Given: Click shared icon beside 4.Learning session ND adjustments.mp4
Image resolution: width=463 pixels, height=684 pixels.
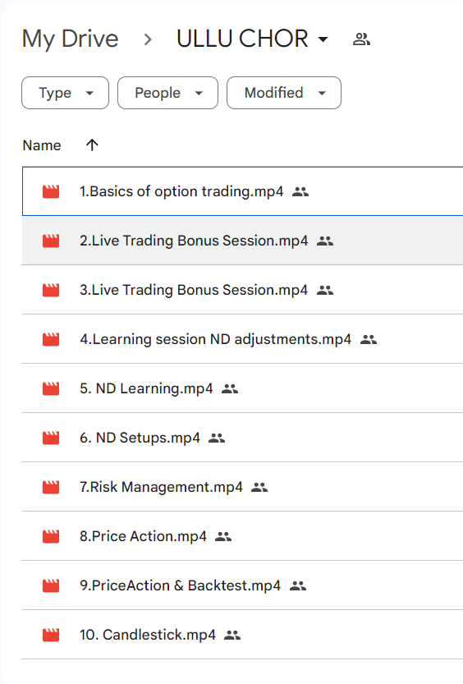Looking at the screenshot, I should point(369,339).
